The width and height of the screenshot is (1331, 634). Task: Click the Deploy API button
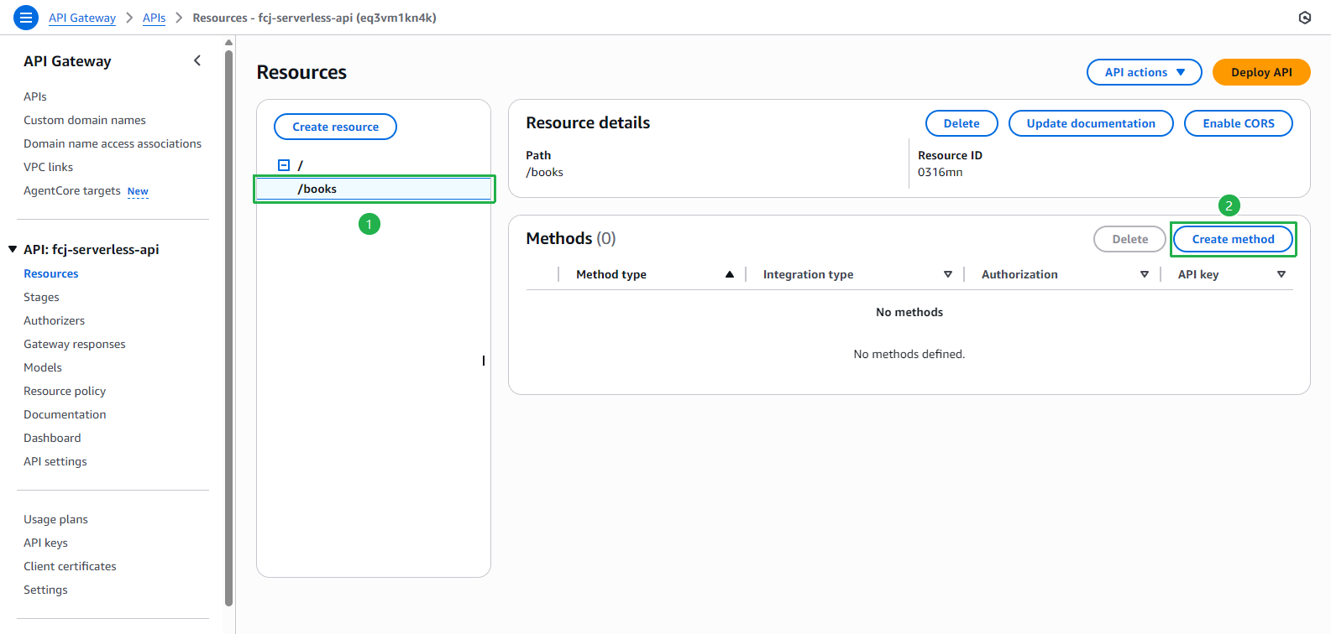1261,72
